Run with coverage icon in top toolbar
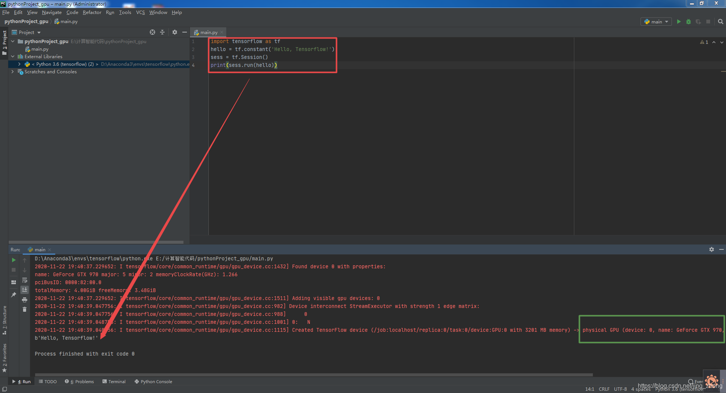Image resolution: width=726 pixels, height=393 pixels. 698,22
